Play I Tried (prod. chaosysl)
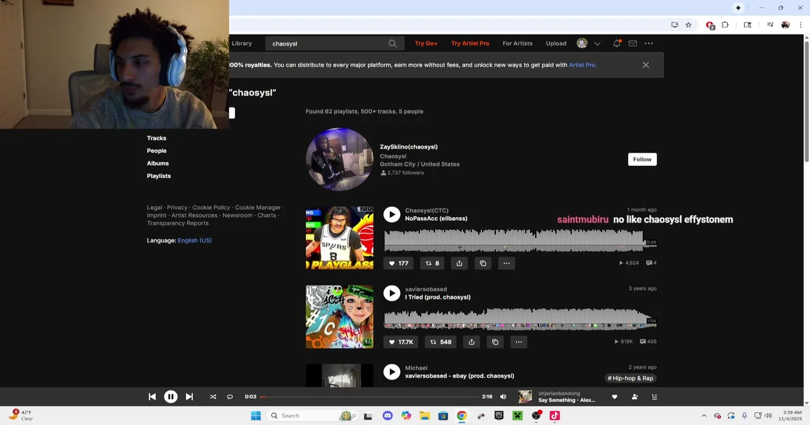Image resolution: width=810 pixels, height=425 pixels. (392, 293)
